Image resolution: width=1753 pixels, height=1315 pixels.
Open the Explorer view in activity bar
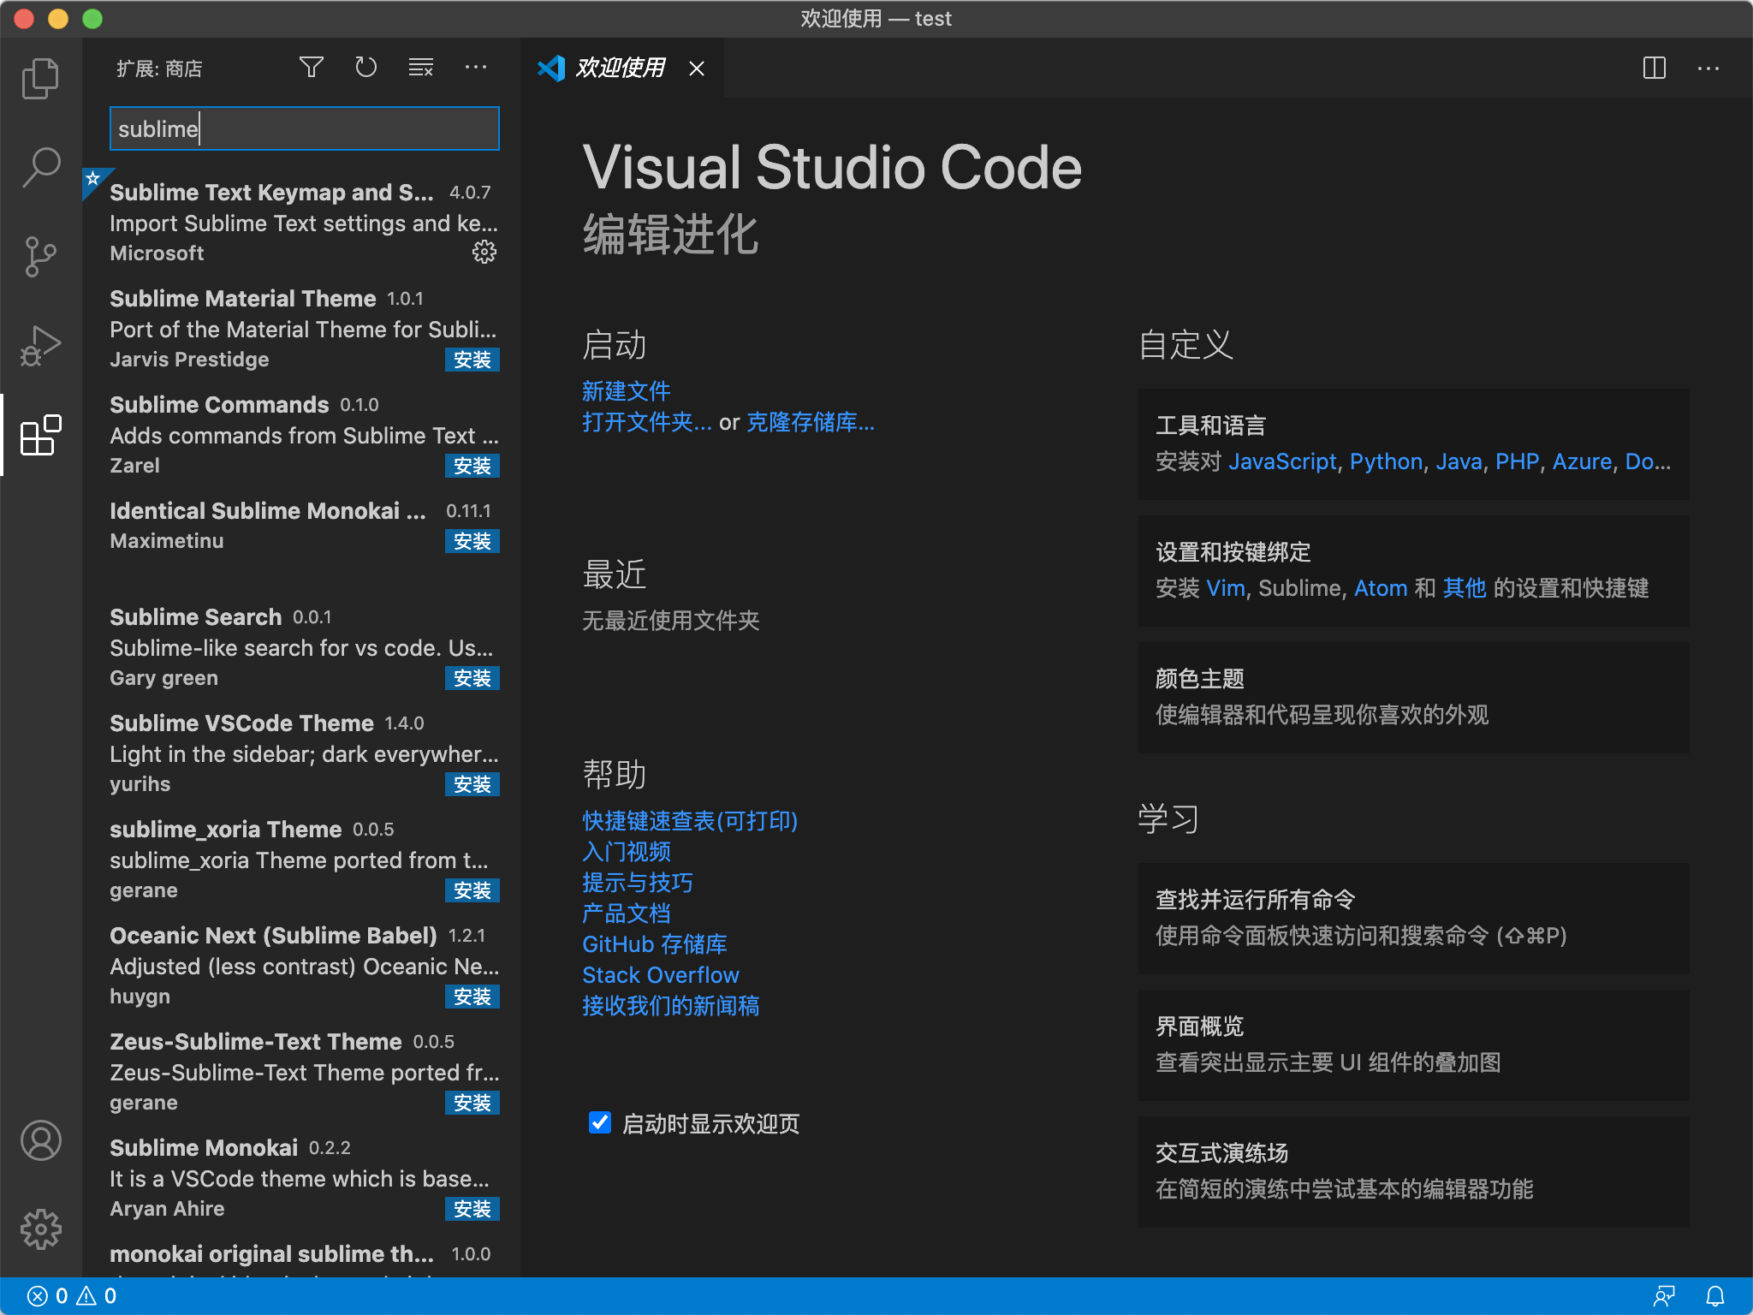(x=40, y=79)
